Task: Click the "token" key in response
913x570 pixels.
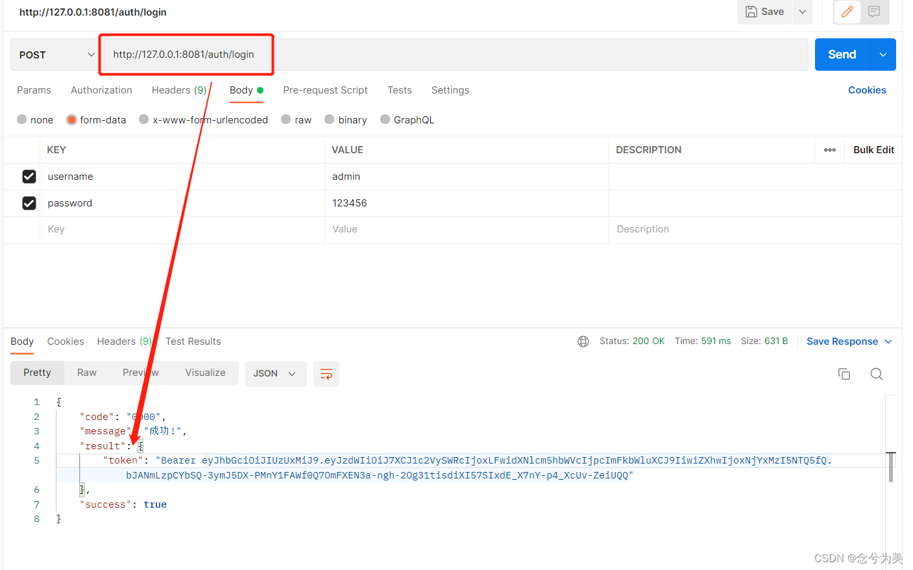Action: [123, 460]
